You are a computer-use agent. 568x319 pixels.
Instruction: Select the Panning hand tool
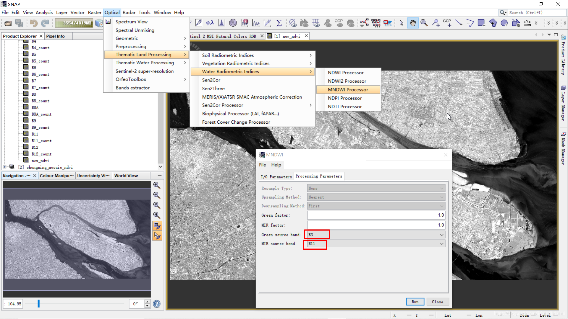[x=413, y=23]
